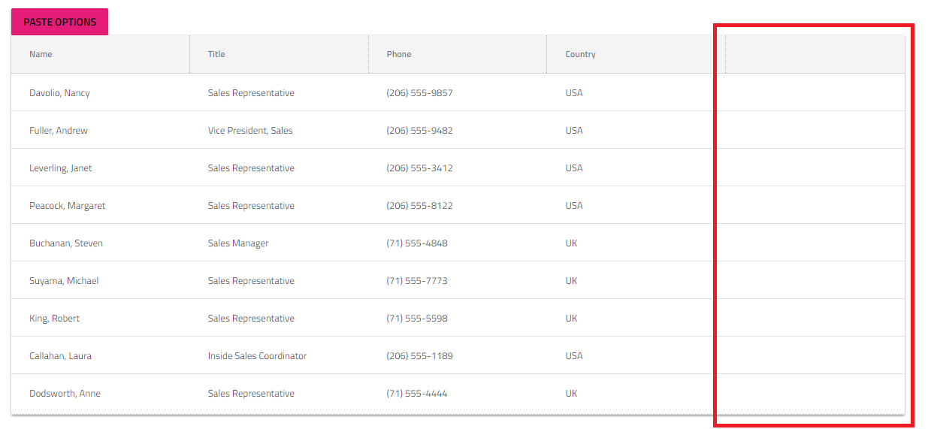
Task: Select phone number (206) 555-8122
Action: [420, 206]
